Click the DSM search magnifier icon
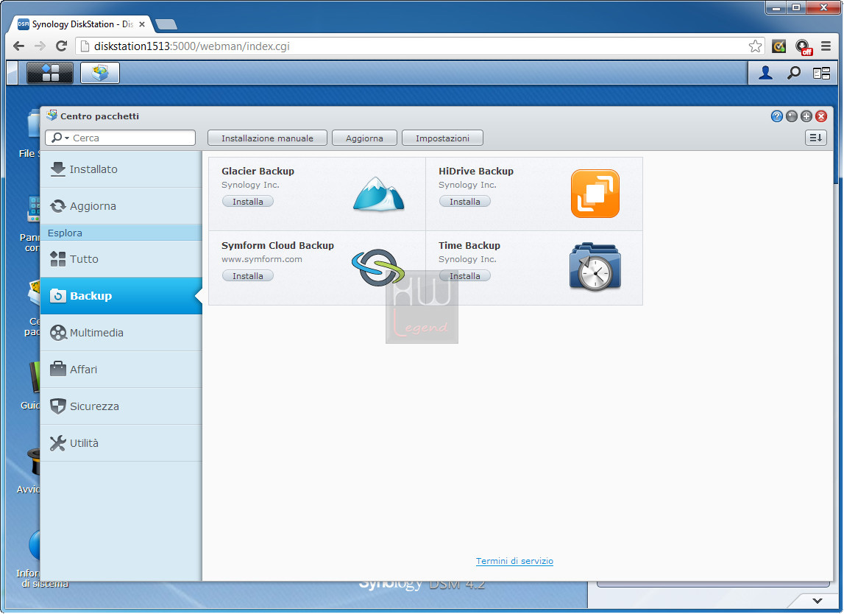 point(793,73)
